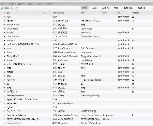The image size is (153, 126).
Task: Check the Better Man song checkbox
Action: [x=4, y=103]
